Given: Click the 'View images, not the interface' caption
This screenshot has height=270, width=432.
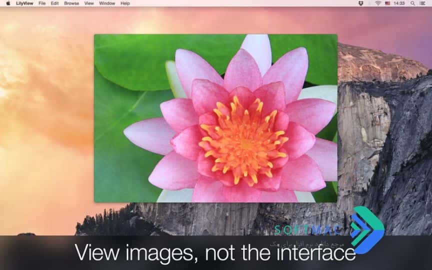Looking at the screenshot, I should click(215, 252).
